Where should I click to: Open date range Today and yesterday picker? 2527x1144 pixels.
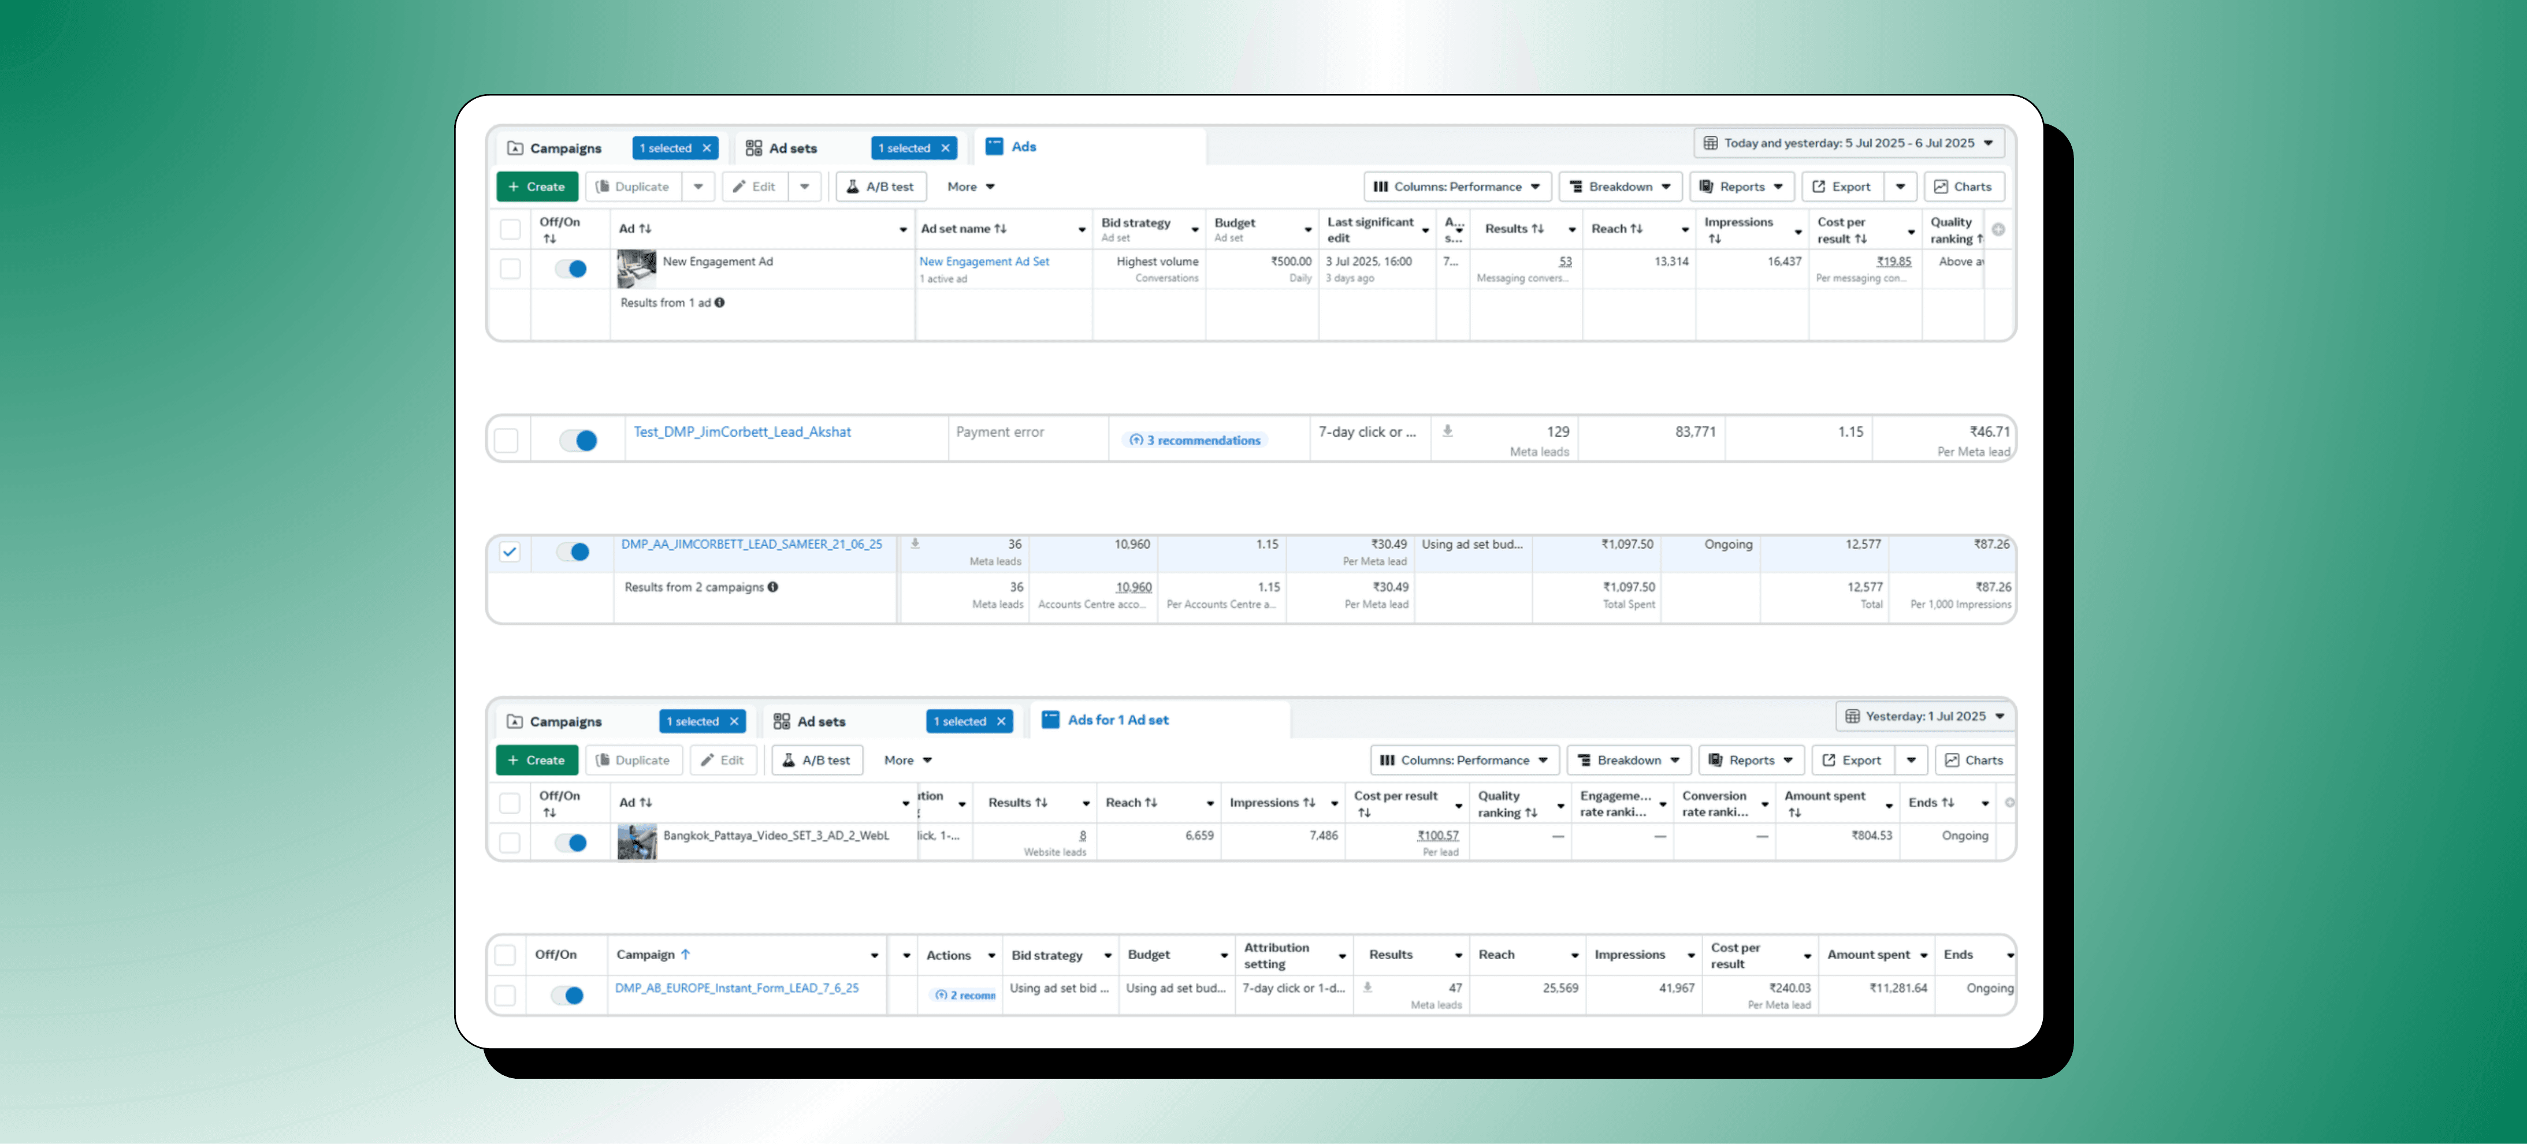pyautogui.click(x=1849, y=143)
